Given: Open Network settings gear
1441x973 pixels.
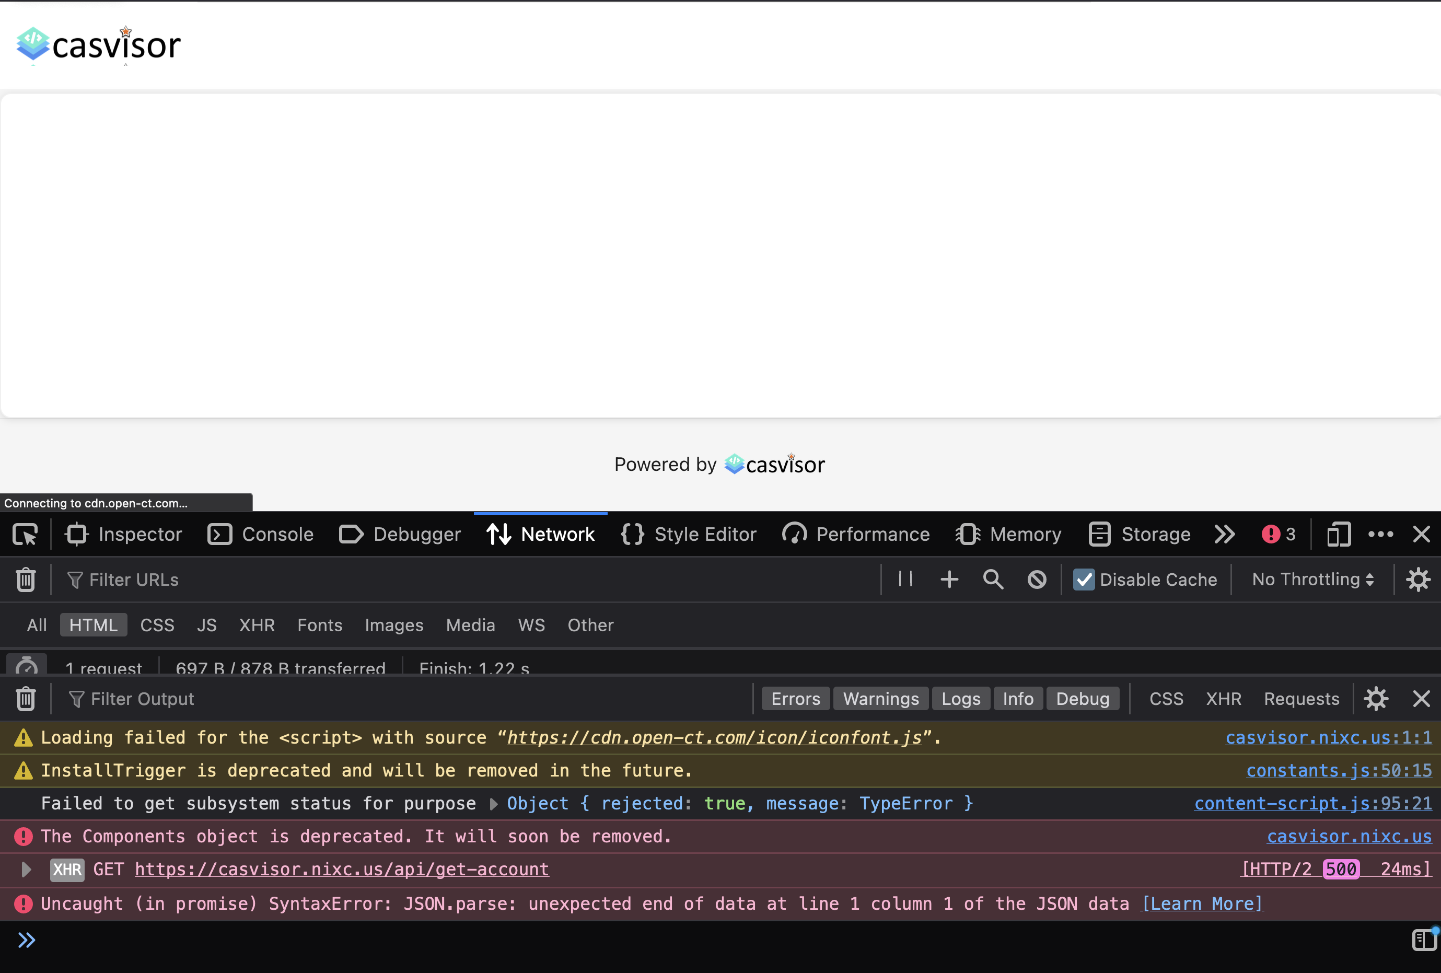Looking at the screenshot, I should point(1418,579).
